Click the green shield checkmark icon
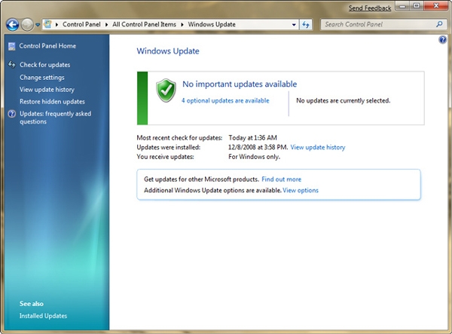Screen dimensions: 452x334 click(166, 90)
